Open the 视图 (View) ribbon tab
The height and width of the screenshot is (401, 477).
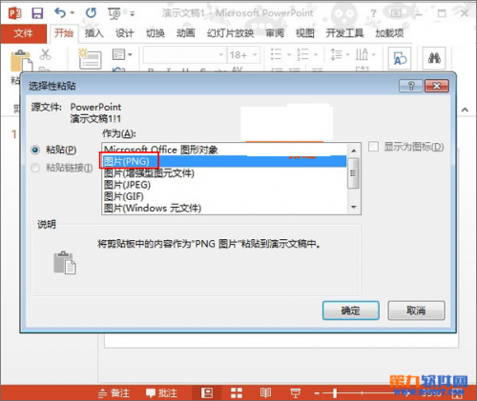click(305, 33)
